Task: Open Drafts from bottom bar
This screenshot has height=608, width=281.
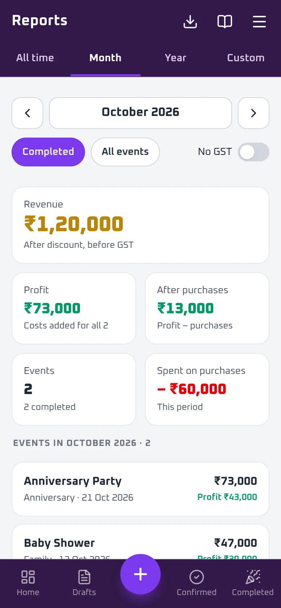Action: pos(84,583)
